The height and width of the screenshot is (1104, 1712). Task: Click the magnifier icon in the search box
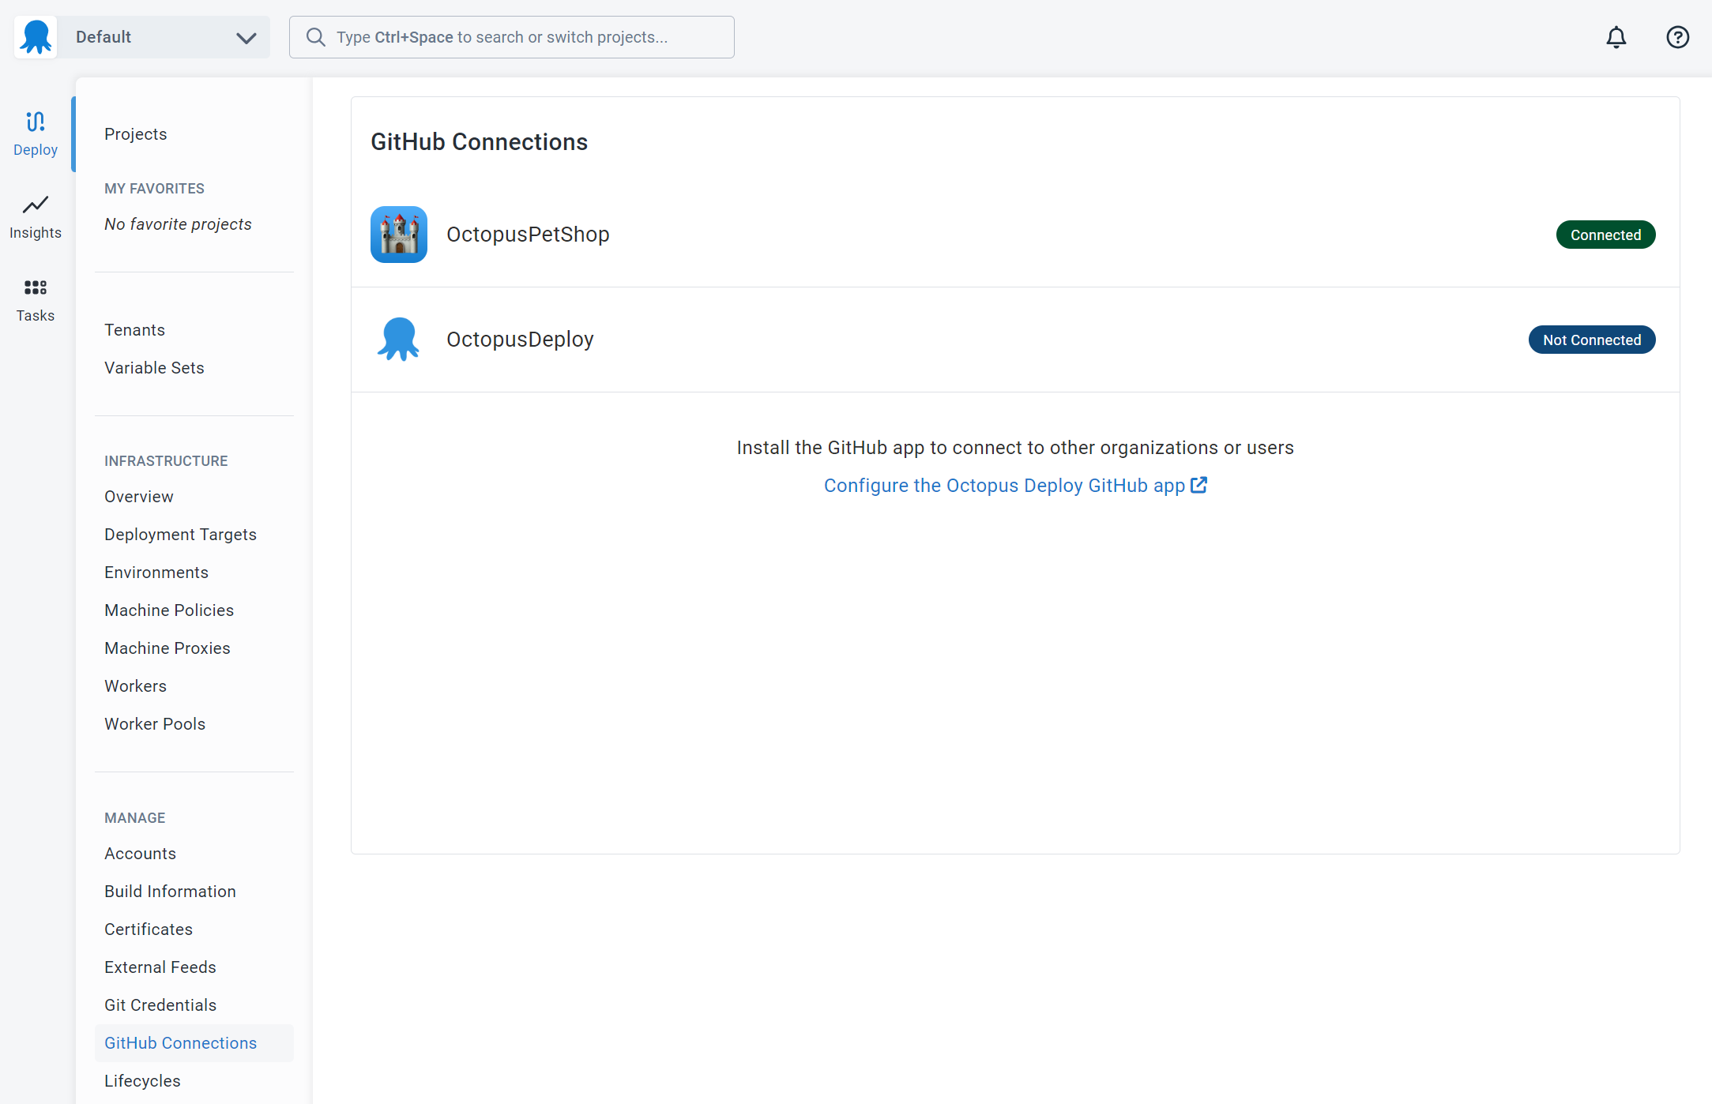point(315,37)
